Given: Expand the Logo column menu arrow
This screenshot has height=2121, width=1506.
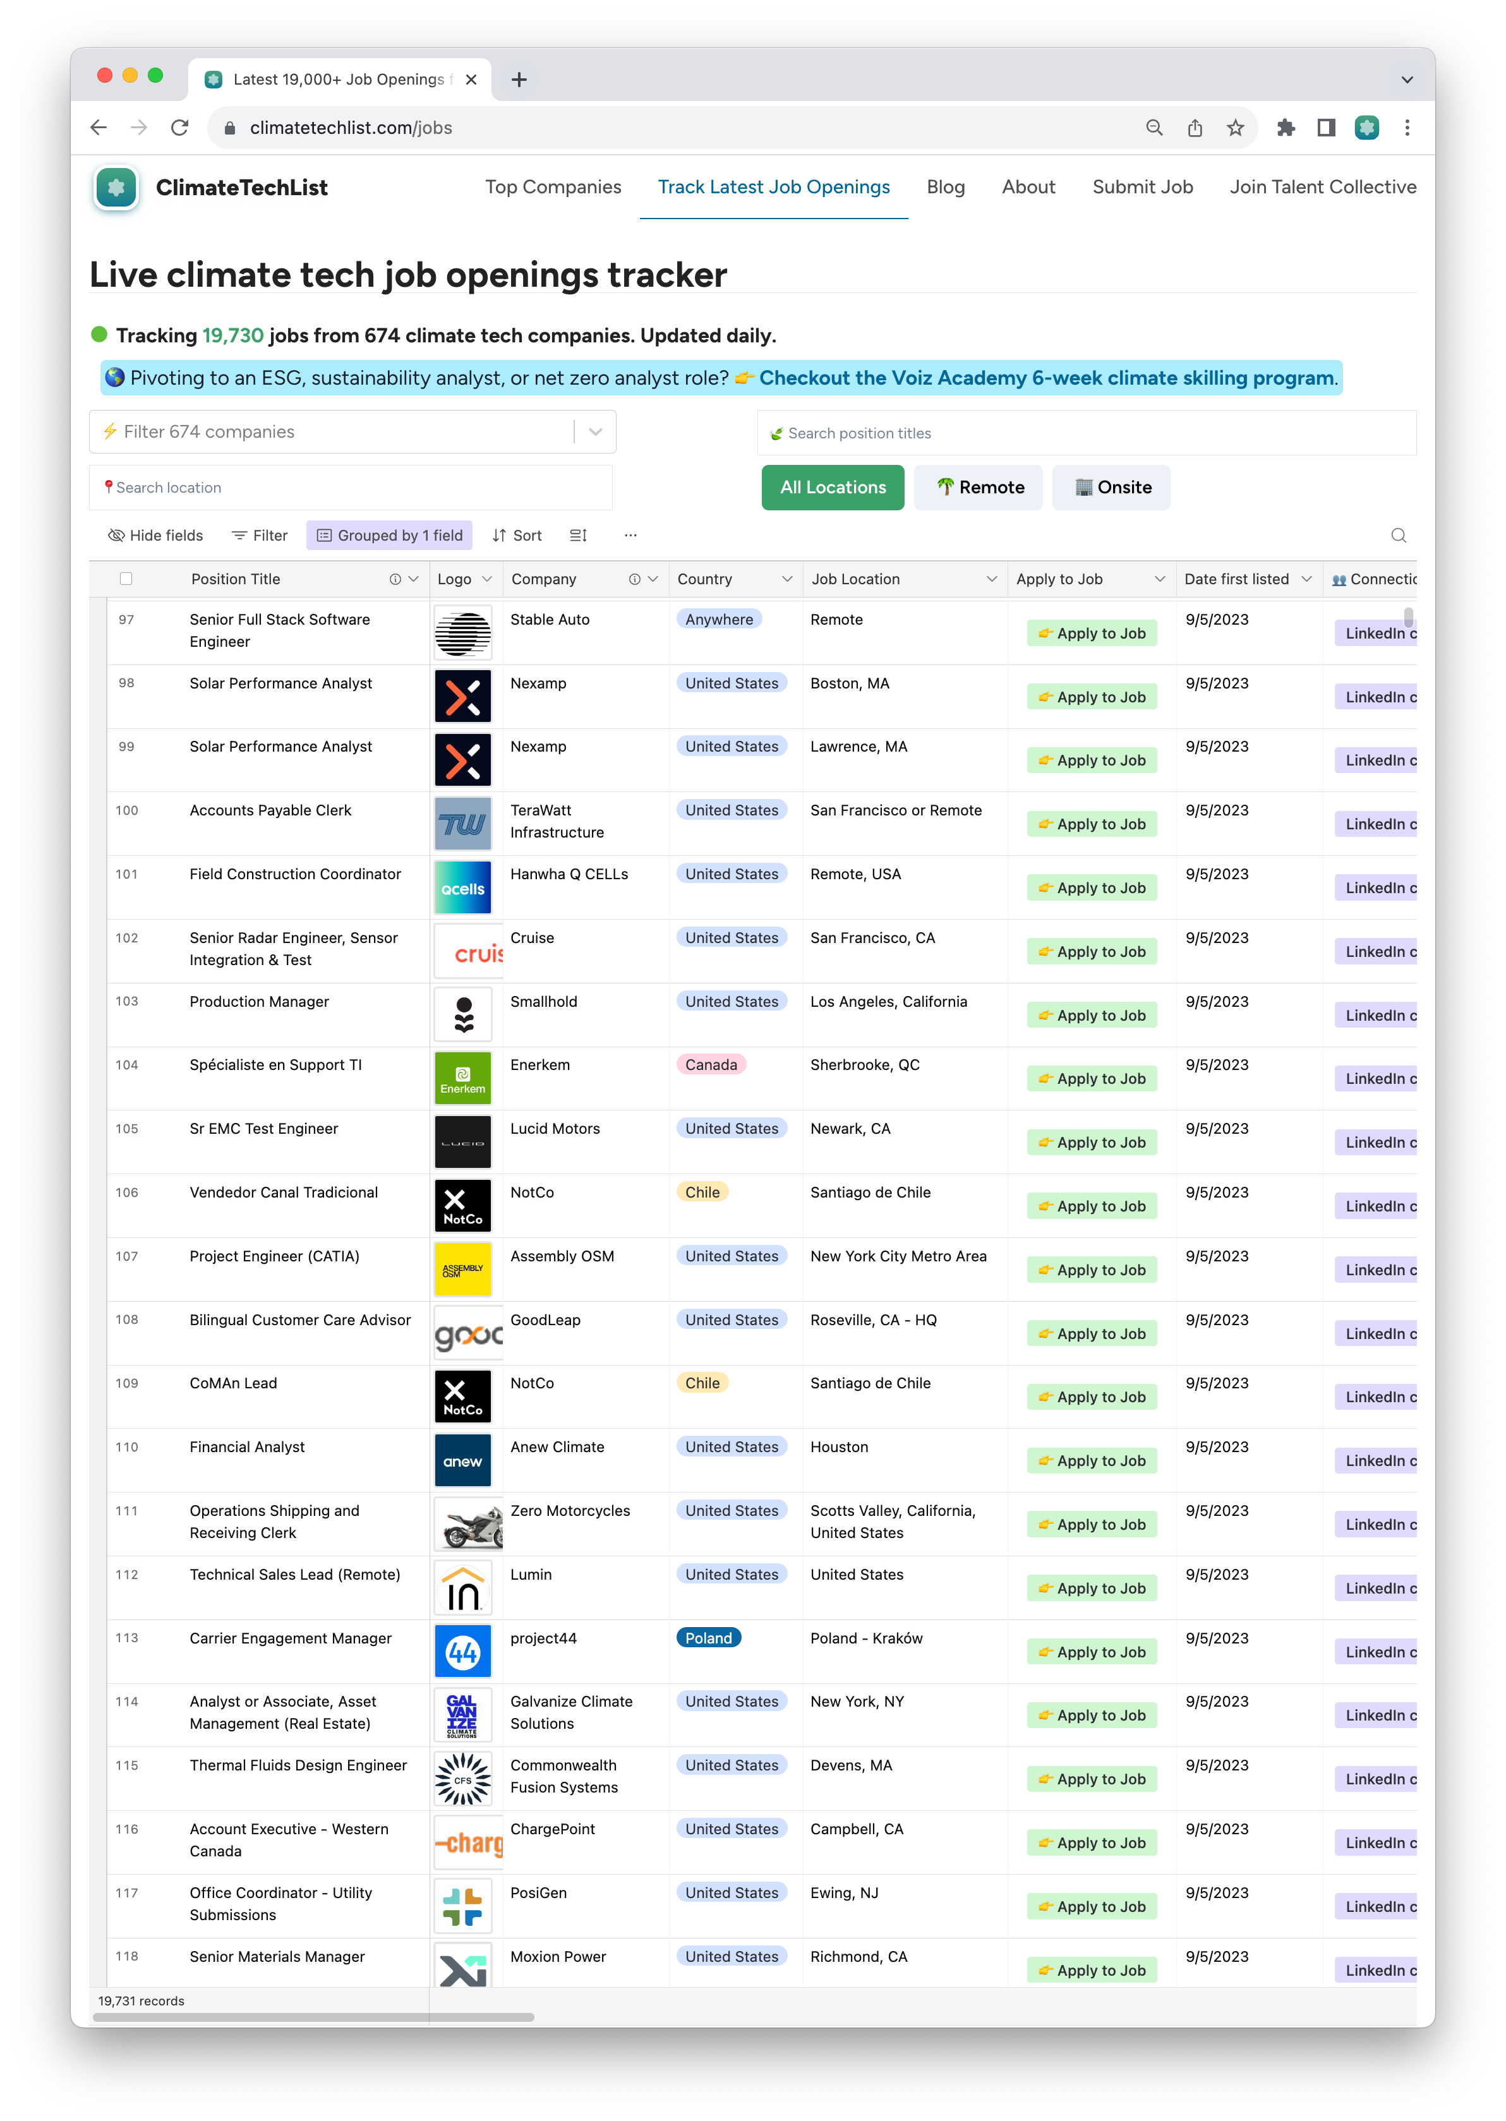Looking at the screenshot, I should tap(487, 579).
